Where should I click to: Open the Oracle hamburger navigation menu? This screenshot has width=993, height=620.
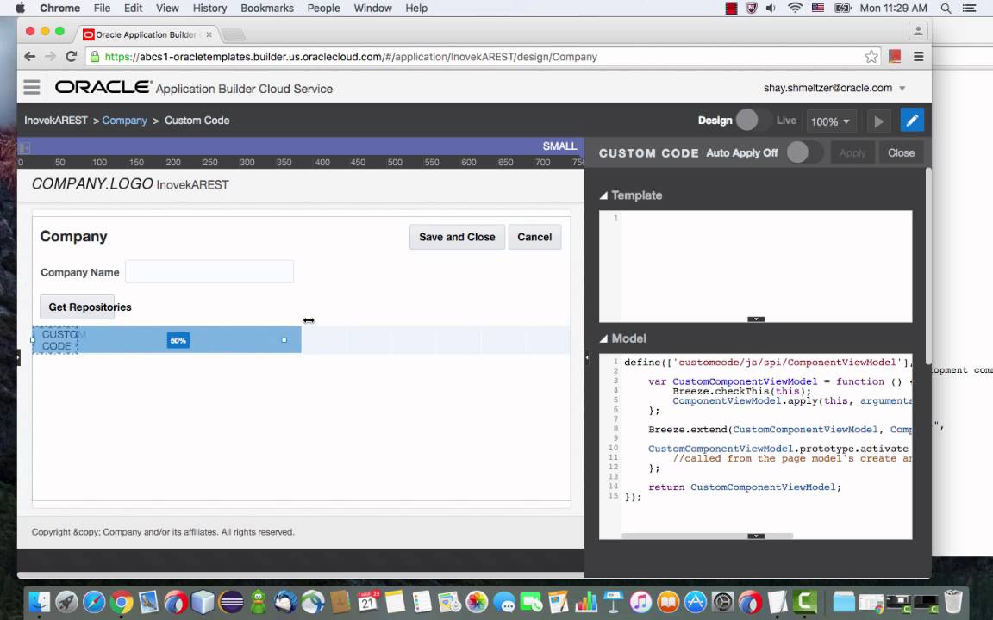(32, 87)
